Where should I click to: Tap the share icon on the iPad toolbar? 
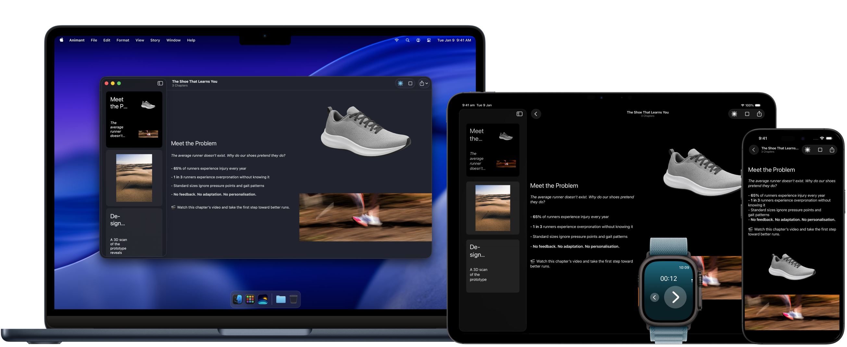[x=760, y=114]
